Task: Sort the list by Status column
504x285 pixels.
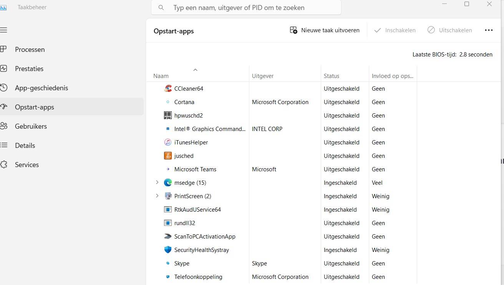Action: [332, 76]
